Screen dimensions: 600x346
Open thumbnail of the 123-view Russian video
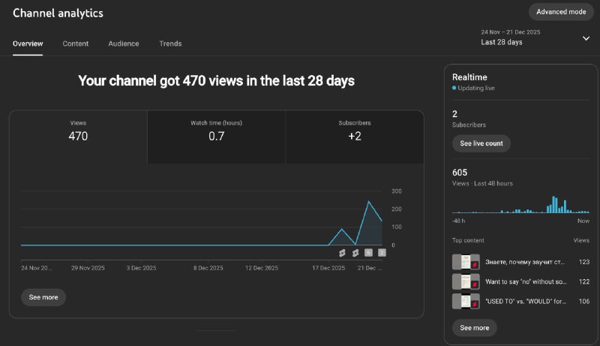(x=466, y=262)
